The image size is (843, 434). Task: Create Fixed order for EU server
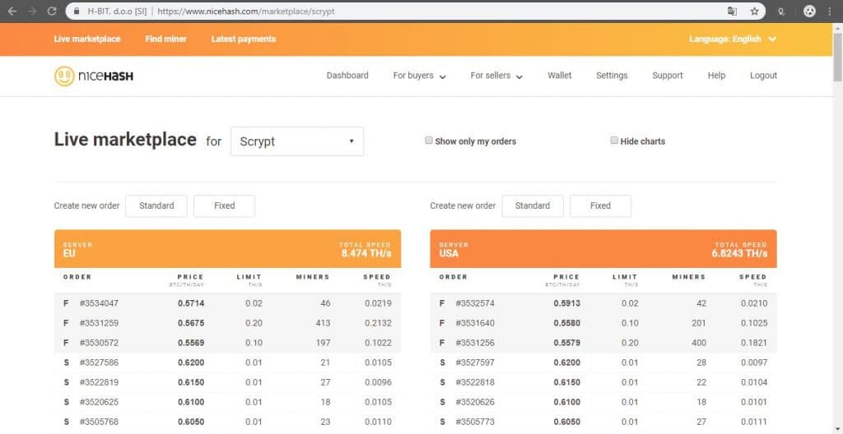(224, 205)
